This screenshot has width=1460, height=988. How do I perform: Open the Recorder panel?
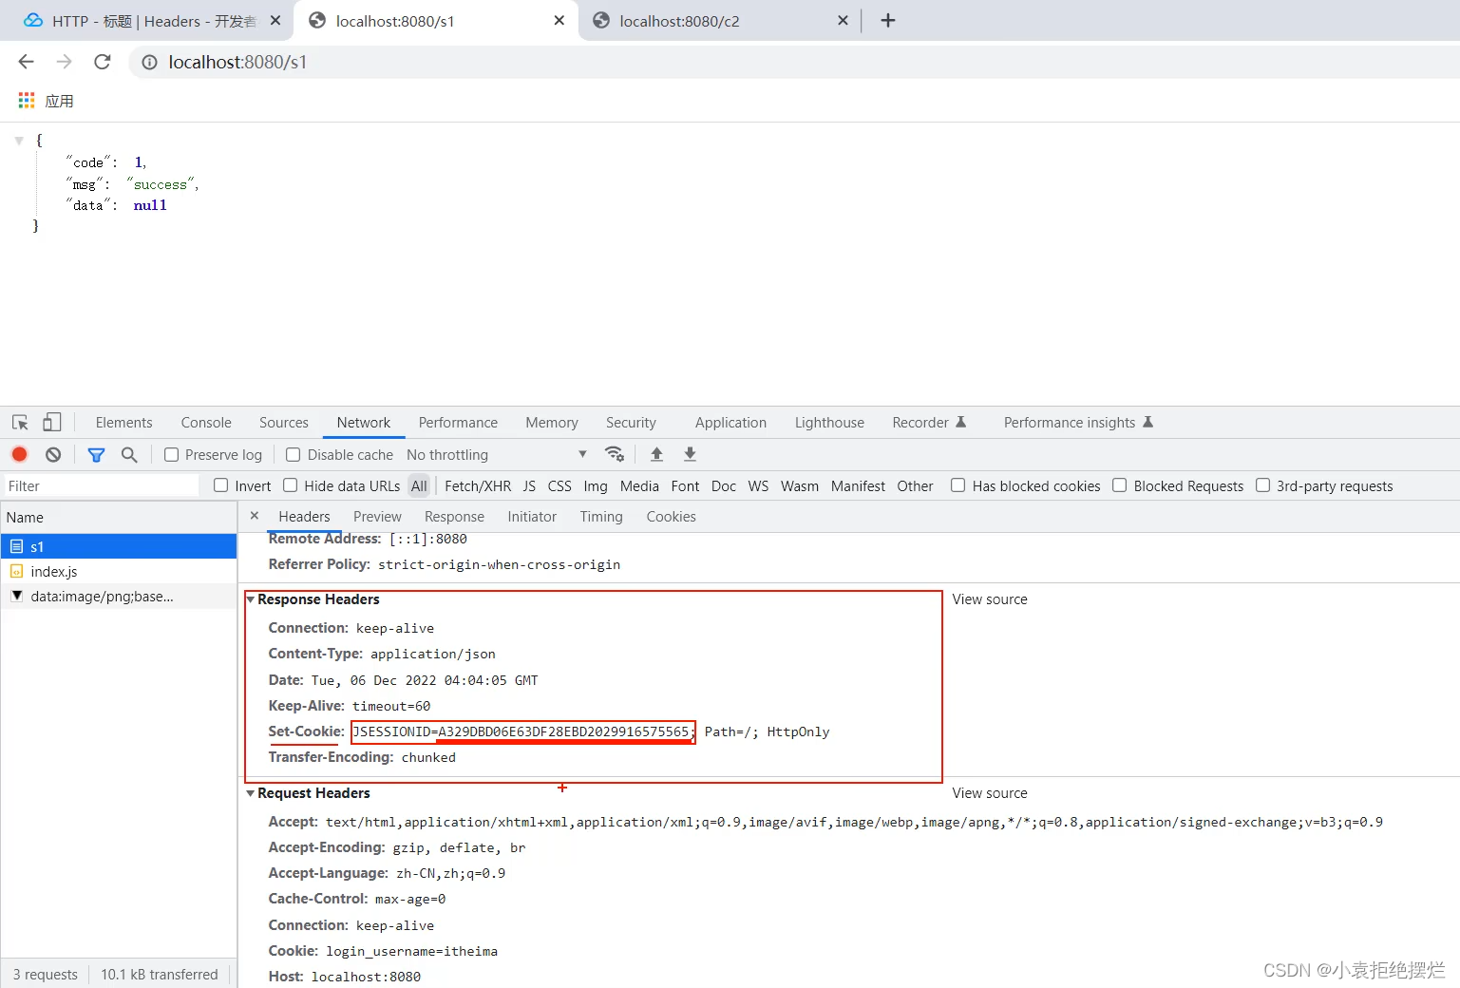click(929, 423)
